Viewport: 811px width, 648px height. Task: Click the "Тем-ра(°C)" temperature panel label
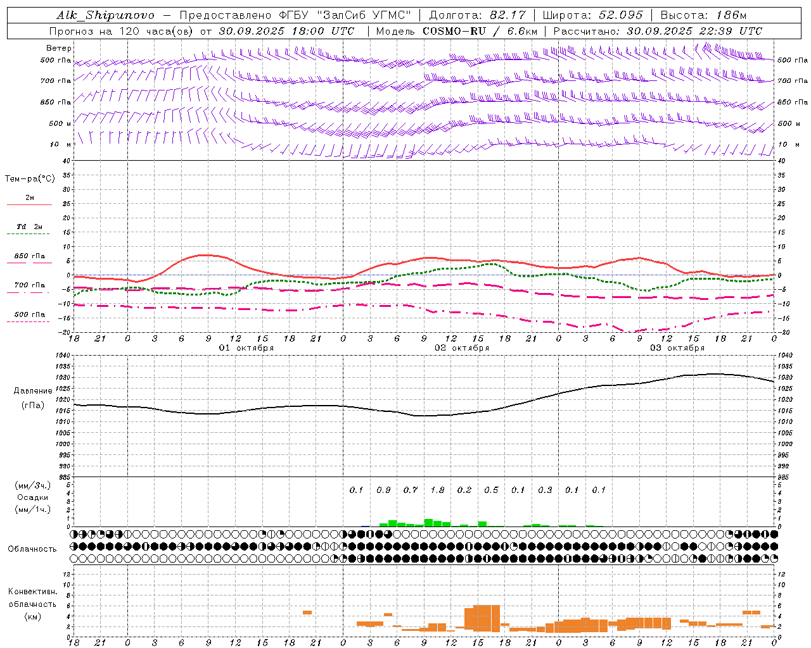coord(30,179)
